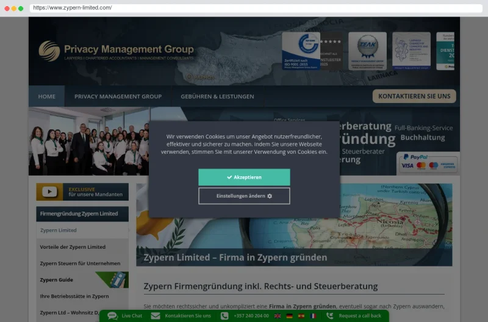
Task: Click the VISA card logo
Action: (x=407, y=165)
